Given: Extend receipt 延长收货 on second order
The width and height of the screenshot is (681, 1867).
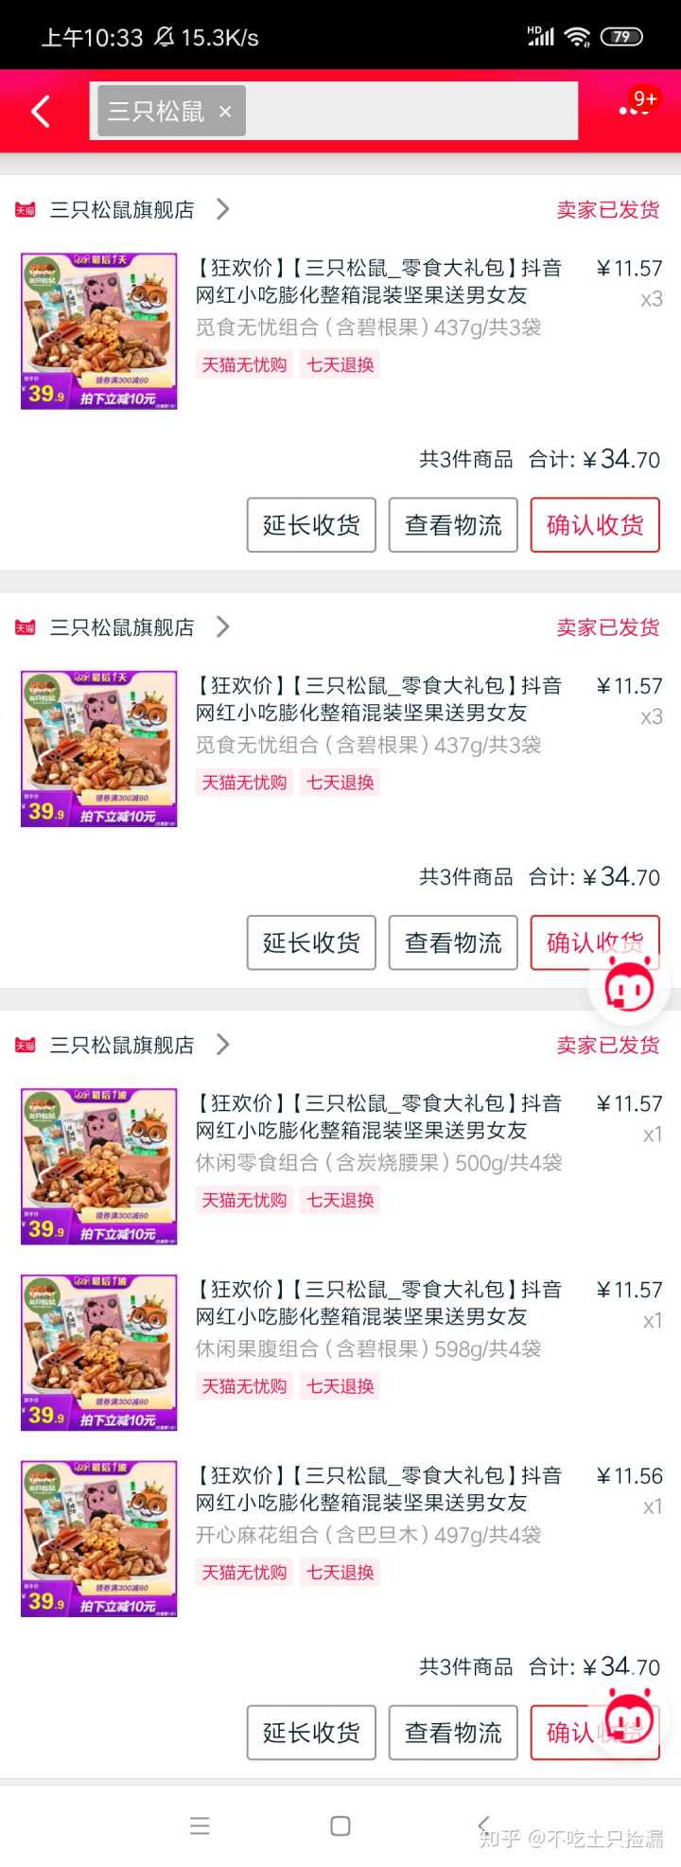Looking at the screenshot, I should pos(311,942).
